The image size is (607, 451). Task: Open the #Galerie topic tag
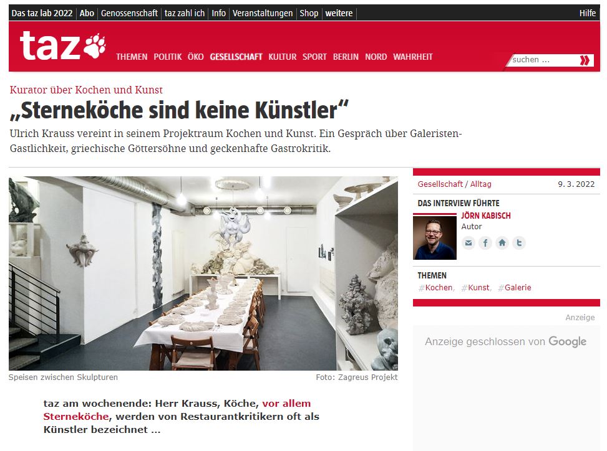tap(515, 288)
